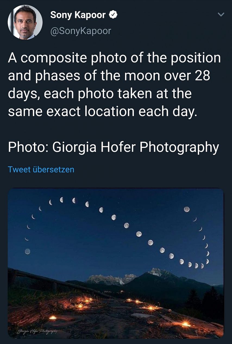Click the word "Hofer" in the photo credit
This screenshot has width=232, height=344.
click(118, 147)
